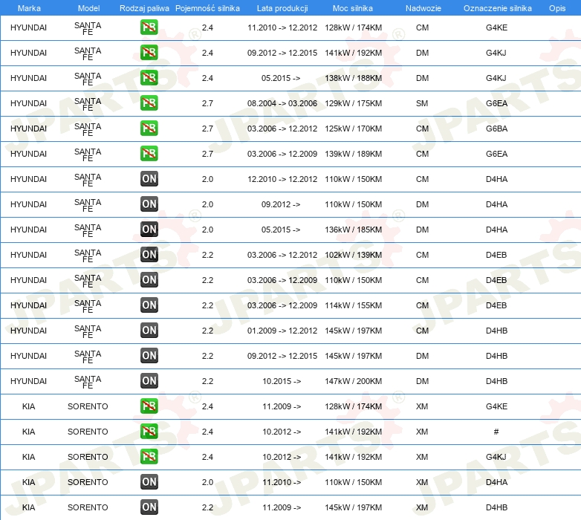The image size is (581, 520).
Task: Click the Nadwozie column header
Action: [423, 8]
